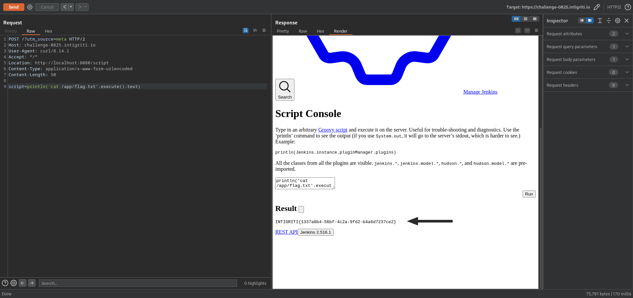The image size is (633, 298).
Task: Click the Jenkins 2.516.1 version button
Action: 316,232
